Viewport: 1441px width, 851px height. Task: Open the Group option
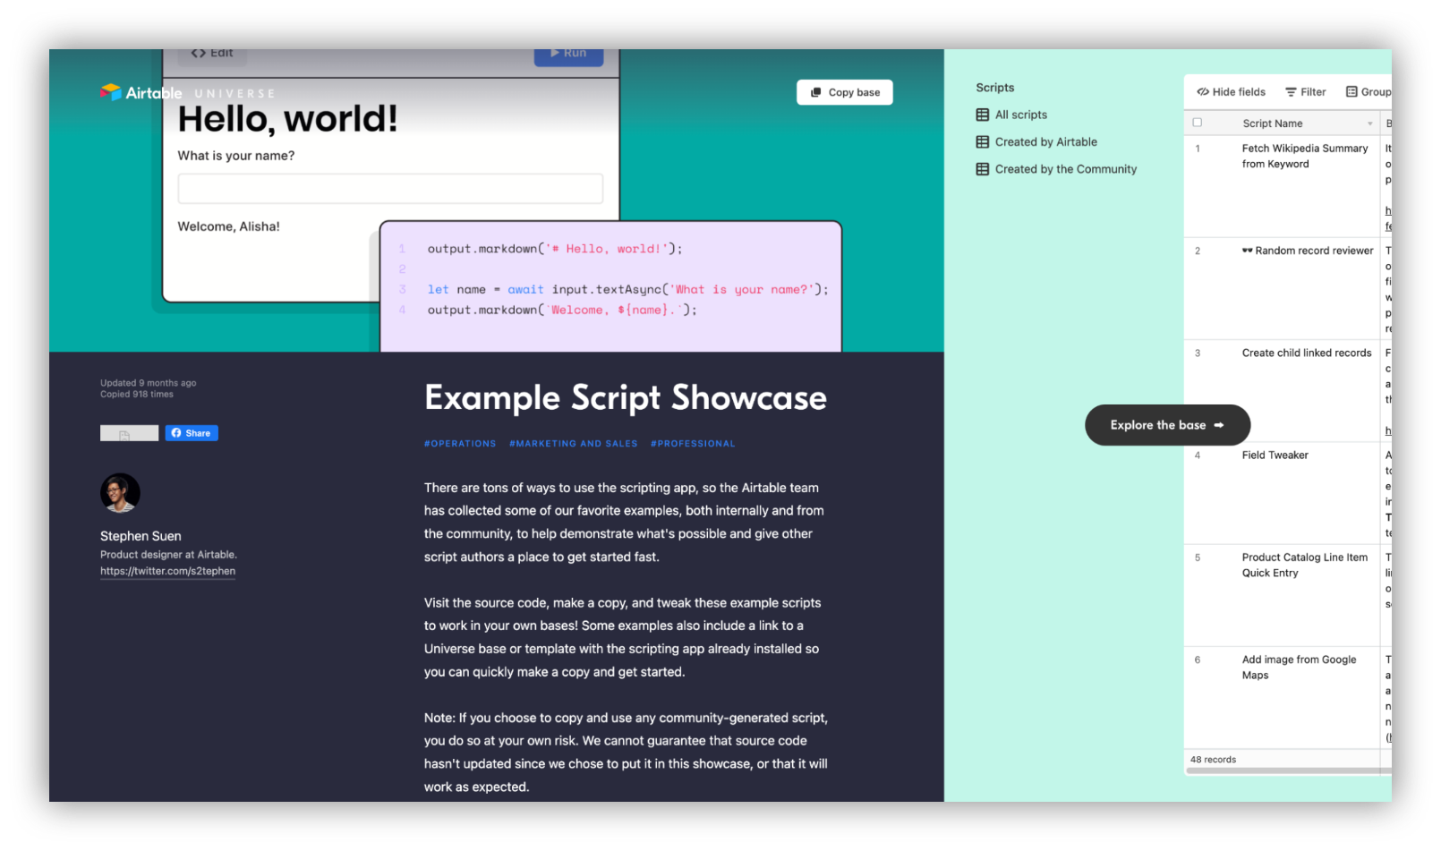coord(1369,91)
